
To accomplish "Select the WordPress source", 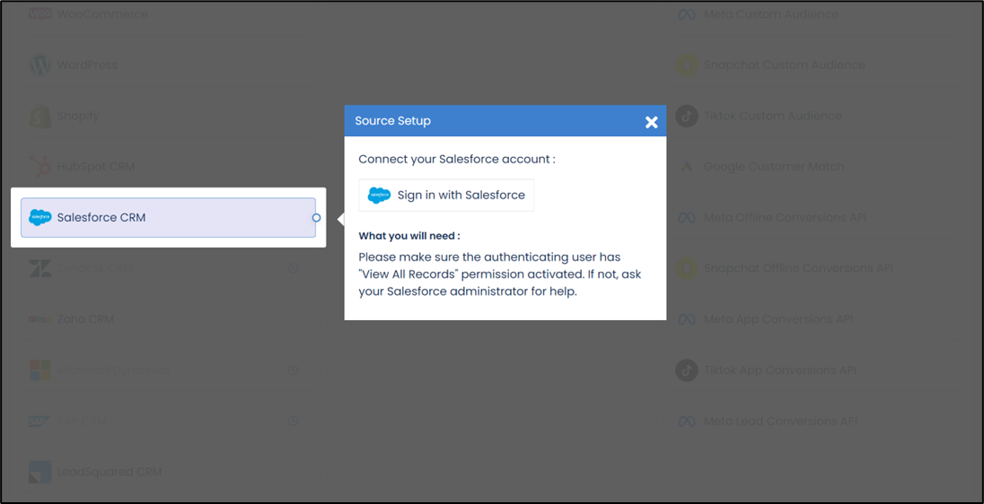I will pyautogui.click(x=168, y=65).
